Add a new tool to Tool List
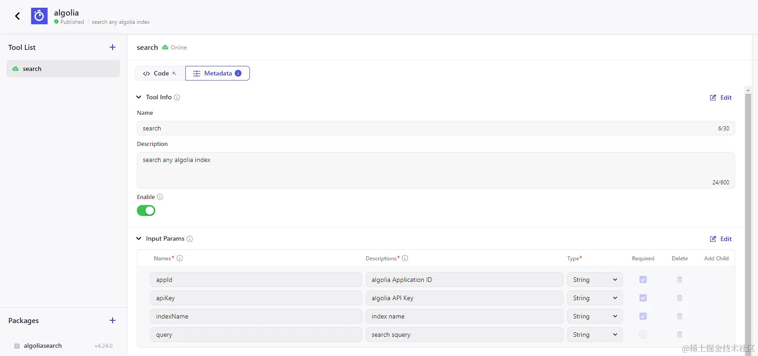 pyautogui.click(x=113, y=47)
